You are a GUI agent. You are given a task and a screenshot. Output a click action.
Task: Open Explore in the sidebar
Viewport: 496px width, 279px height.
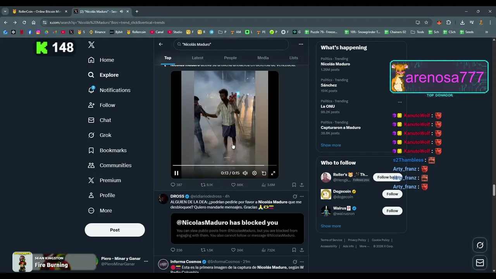(x=103, y=75)
